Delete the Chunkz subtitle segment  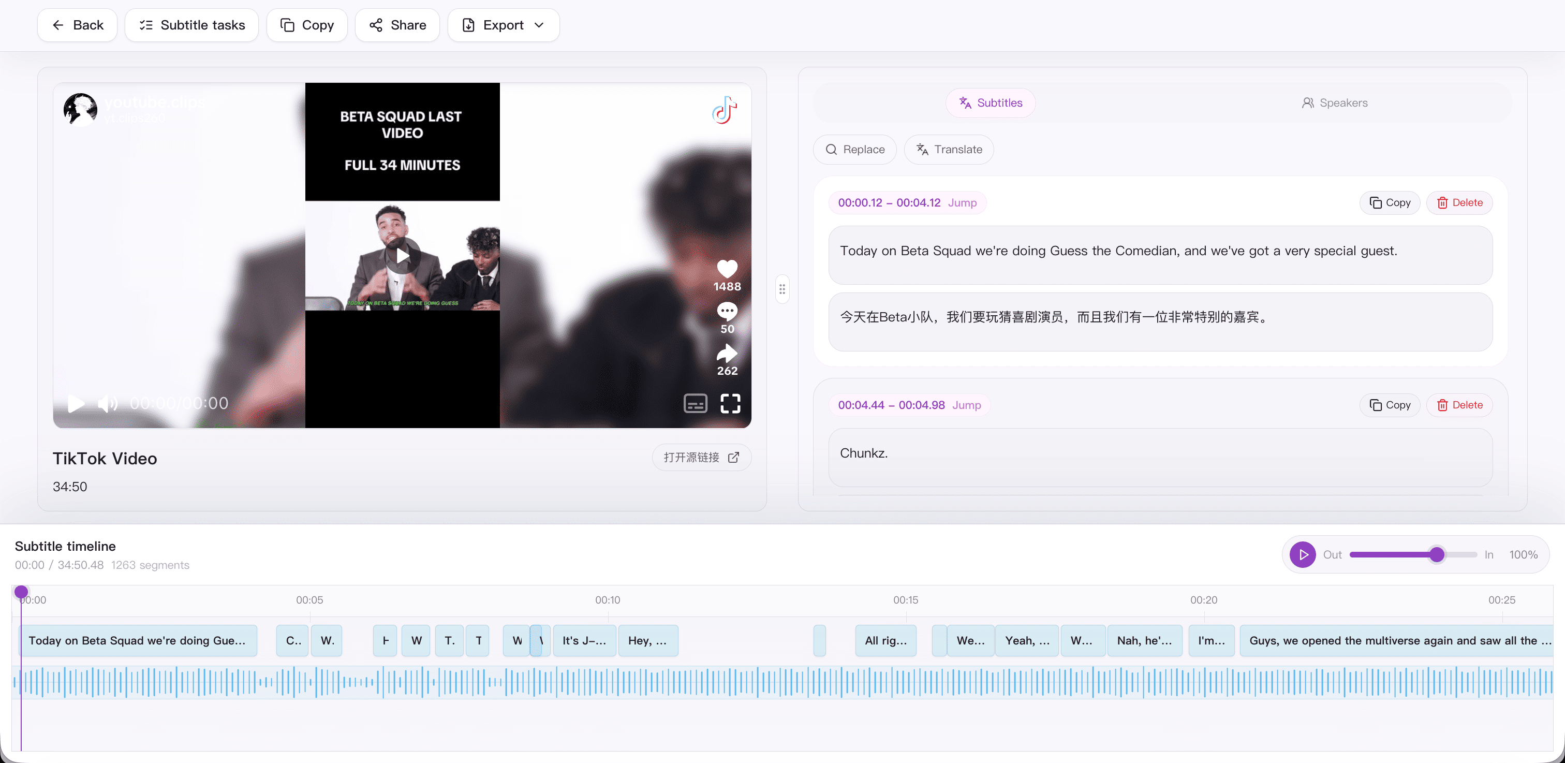(1459, 405)
